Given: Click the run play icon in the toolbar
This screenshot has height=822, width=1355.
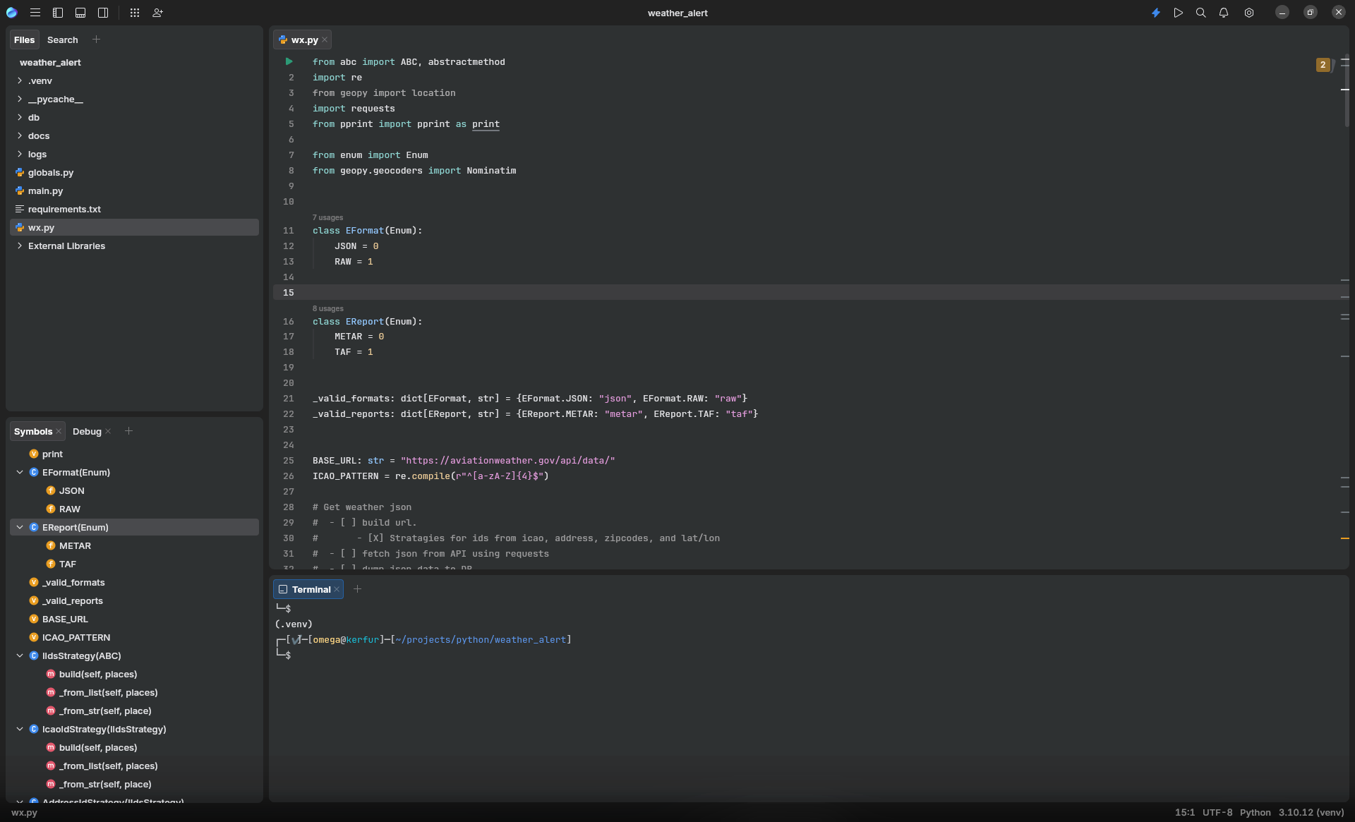Looking at the screenshot, I should [1178, 13].
